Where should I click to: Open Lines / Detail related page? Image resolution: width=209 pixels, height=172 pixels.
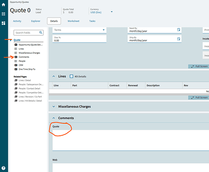pyautogui.click(x=25, y=80)
